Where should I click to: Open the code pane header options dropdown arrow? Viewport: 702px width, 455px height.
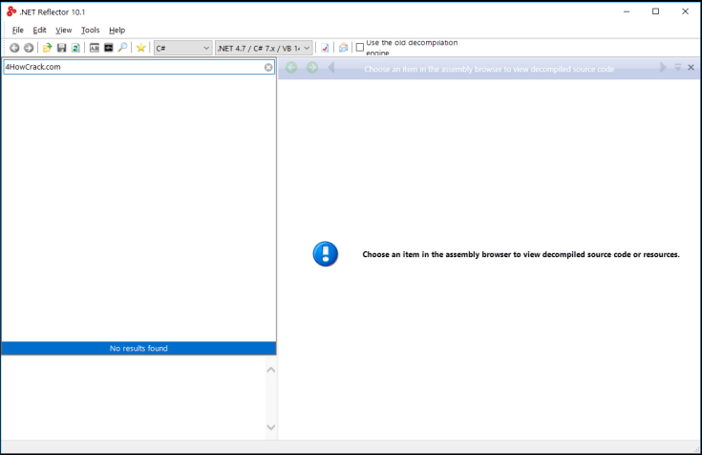click(678, 67)
